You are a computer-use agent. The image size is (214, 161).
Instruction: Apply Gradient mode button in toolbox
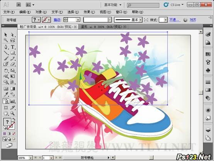(9, 134)
